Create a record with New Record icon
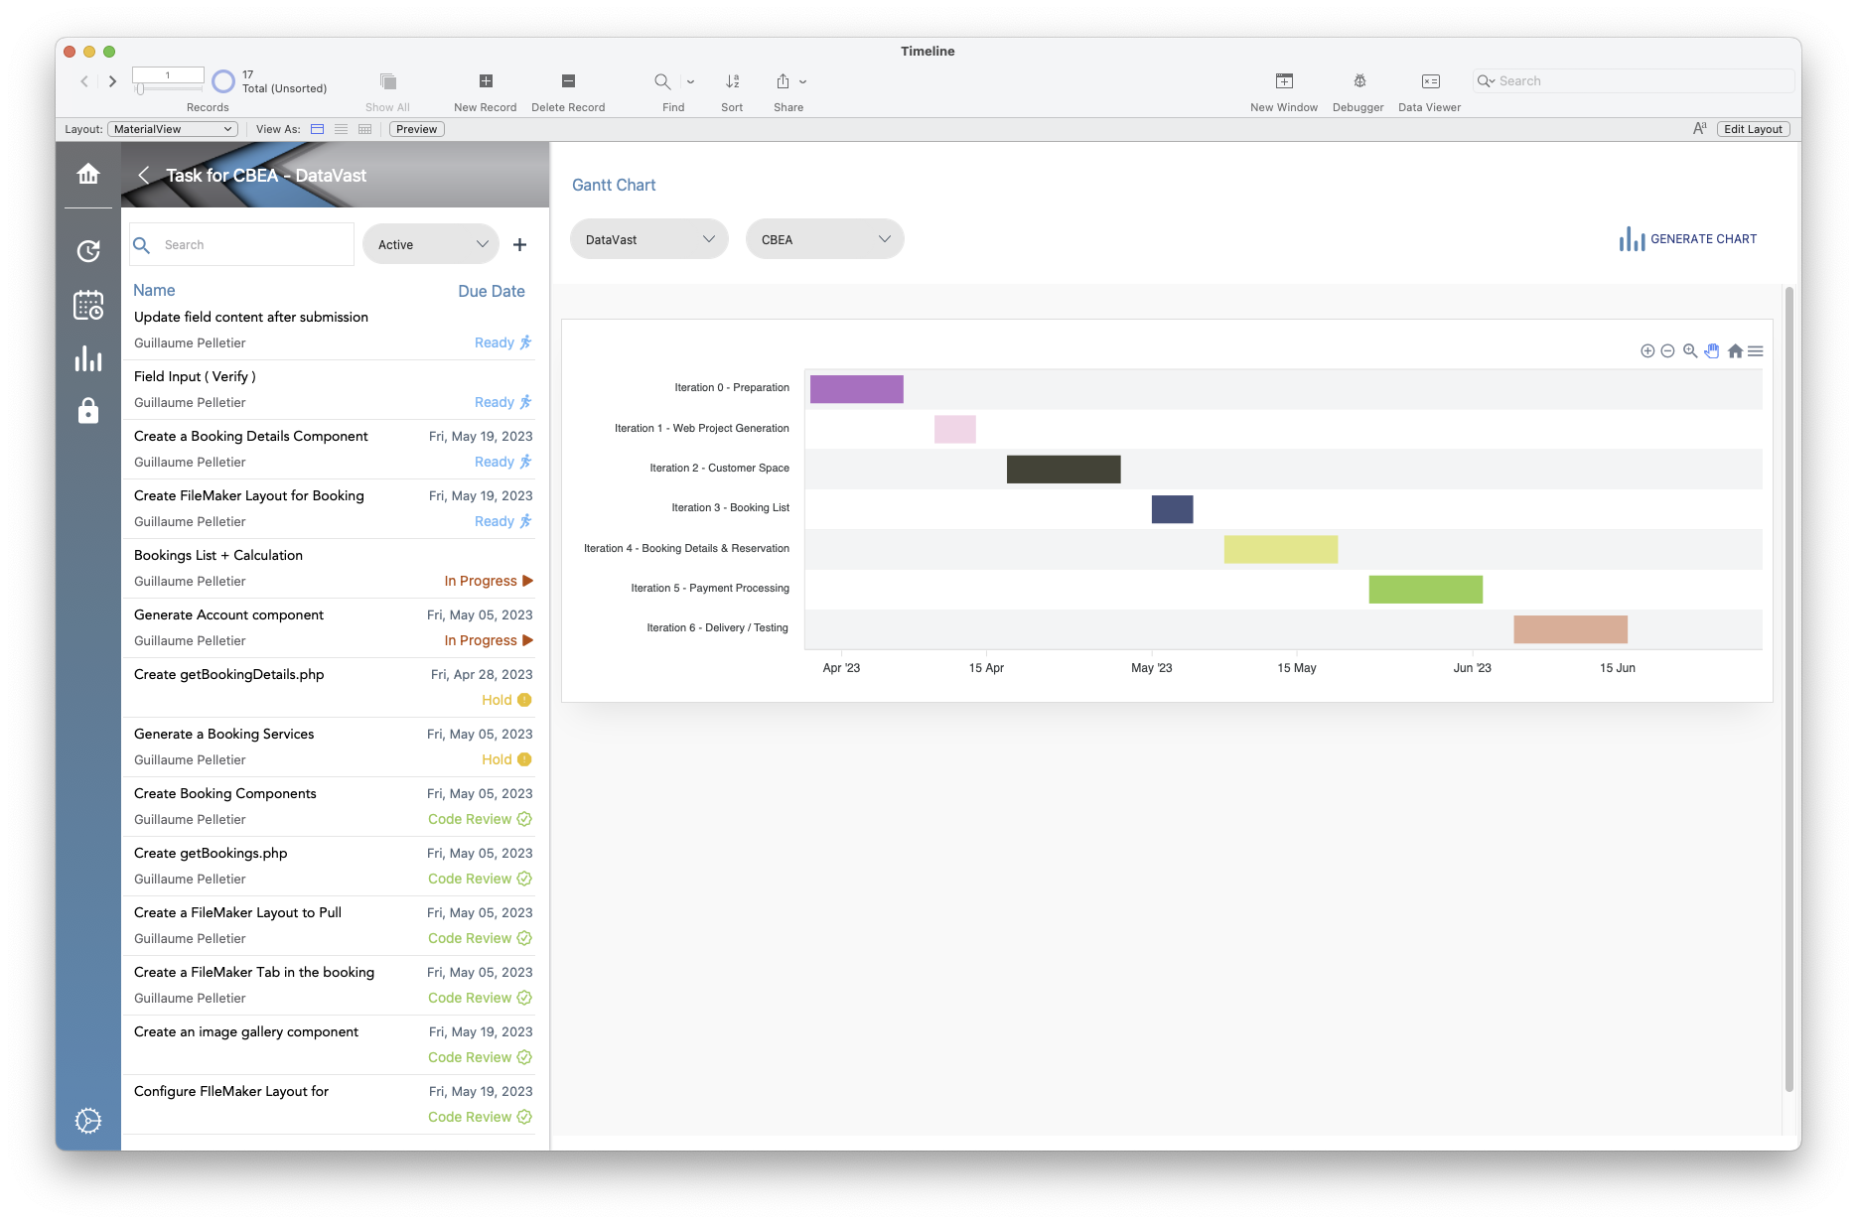Viewport: 1857px width, 1224px height. tap(485, 87)
